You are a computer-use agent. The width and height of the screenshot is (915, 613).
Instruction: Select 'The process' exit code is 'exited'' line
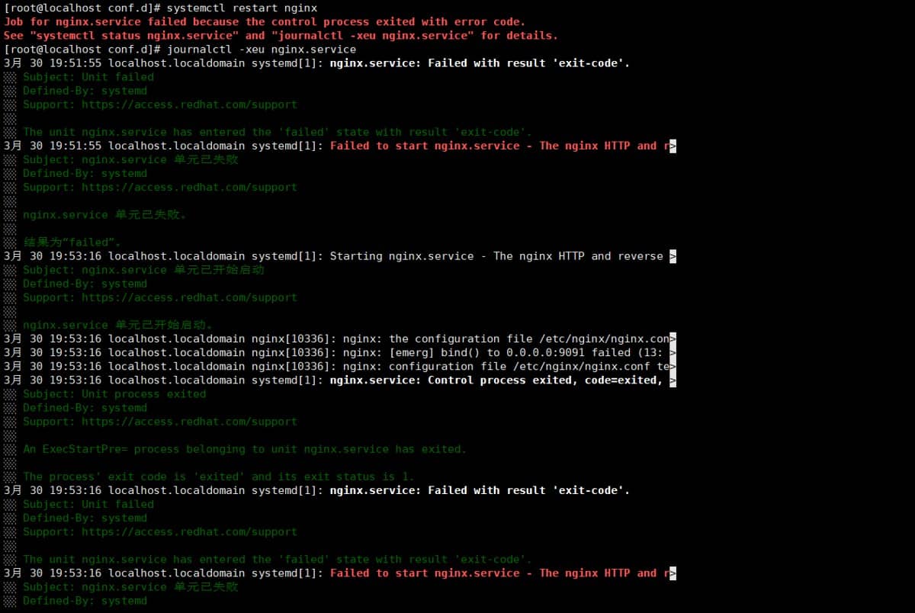point(218,476)
